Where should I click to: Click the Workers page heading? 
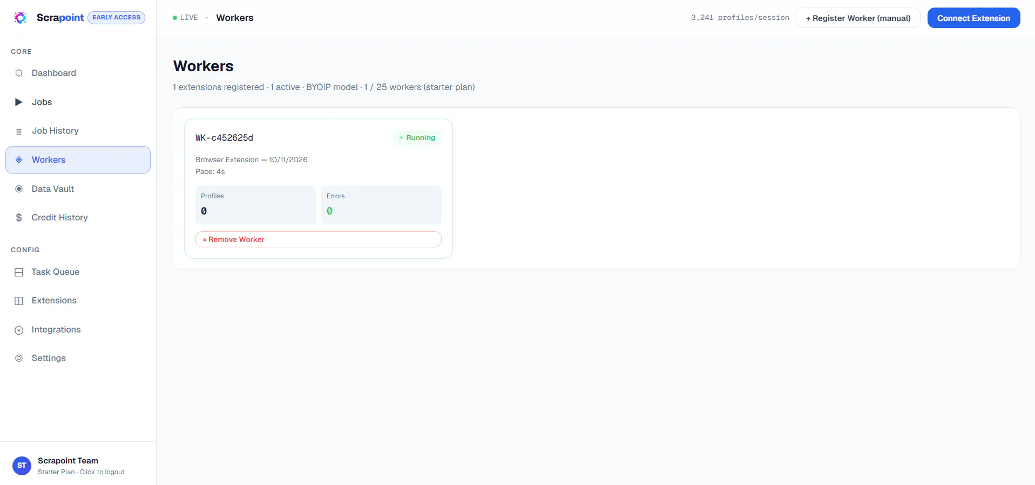[x=204, y=66]
